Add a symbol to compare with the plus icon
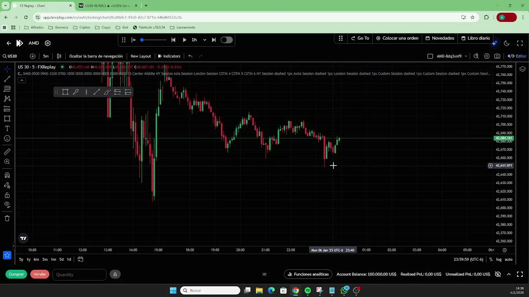The height and width of the screenshot is (297, 529). click(33, 56)
